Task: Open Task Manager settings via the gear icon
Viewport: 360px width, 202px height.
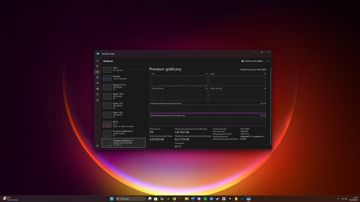Action: click(97, 146)
